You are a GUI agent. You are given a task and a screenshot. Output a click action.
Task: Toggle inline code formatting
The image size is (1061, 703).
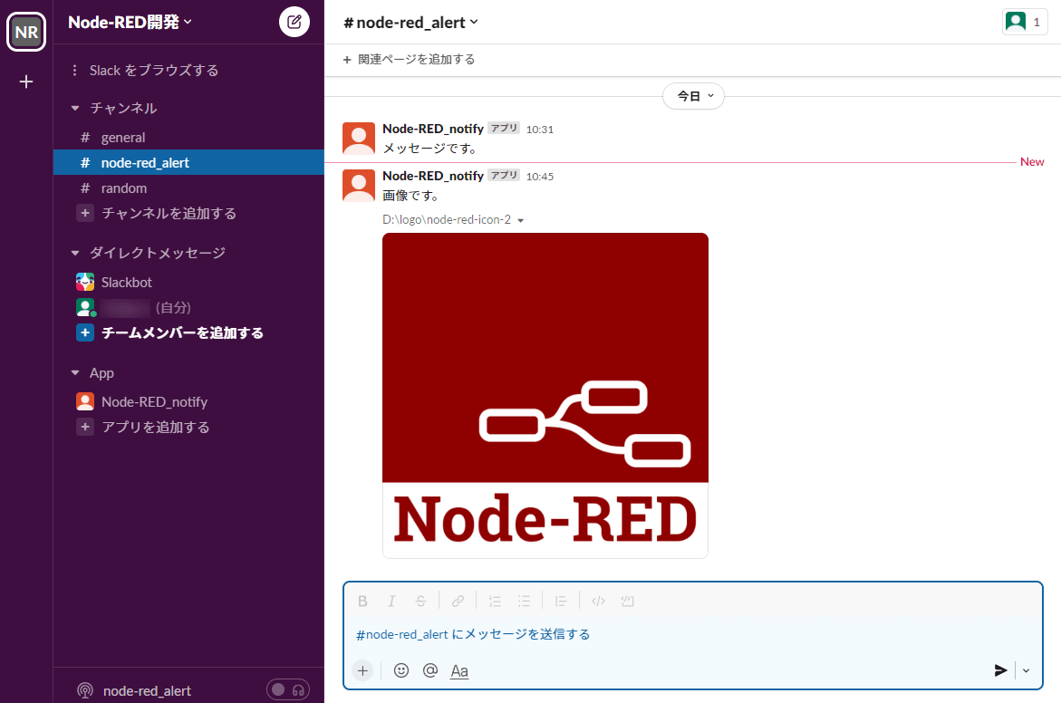[x=598, y=601]
